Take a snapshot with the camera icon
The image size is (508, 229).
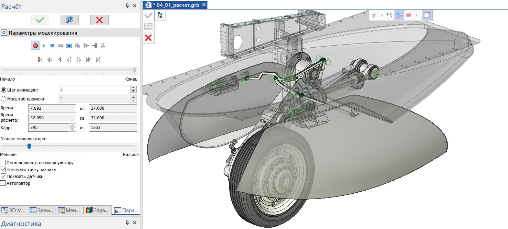point(69,46)
